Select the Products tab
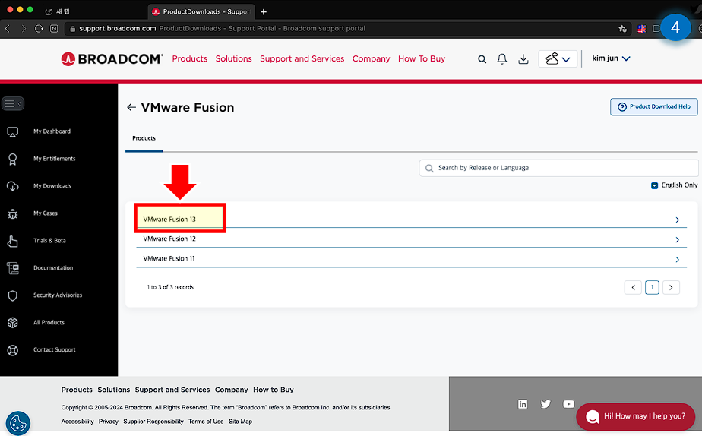The image size is (702, 436). pos(144,138)
